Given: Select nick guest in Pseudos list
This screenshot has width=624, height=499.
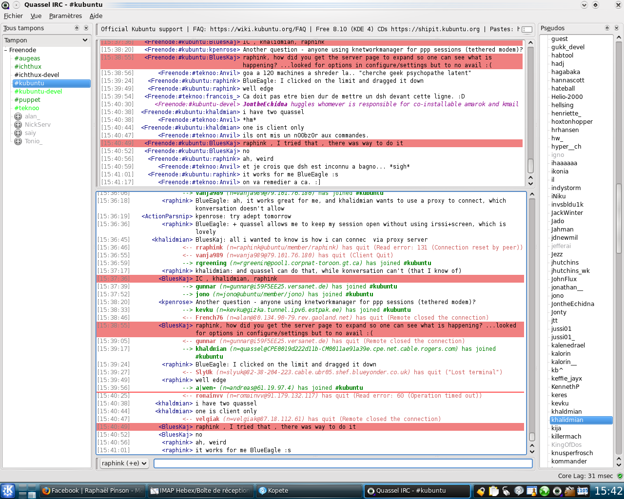Looking at the screenshot, I should 560,39.
